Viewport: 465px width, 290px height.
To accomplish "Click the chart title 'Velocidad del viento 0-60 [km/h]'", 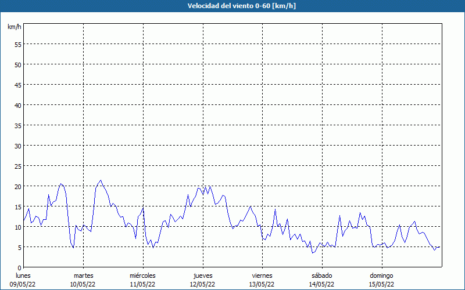I will coord(242,6).
